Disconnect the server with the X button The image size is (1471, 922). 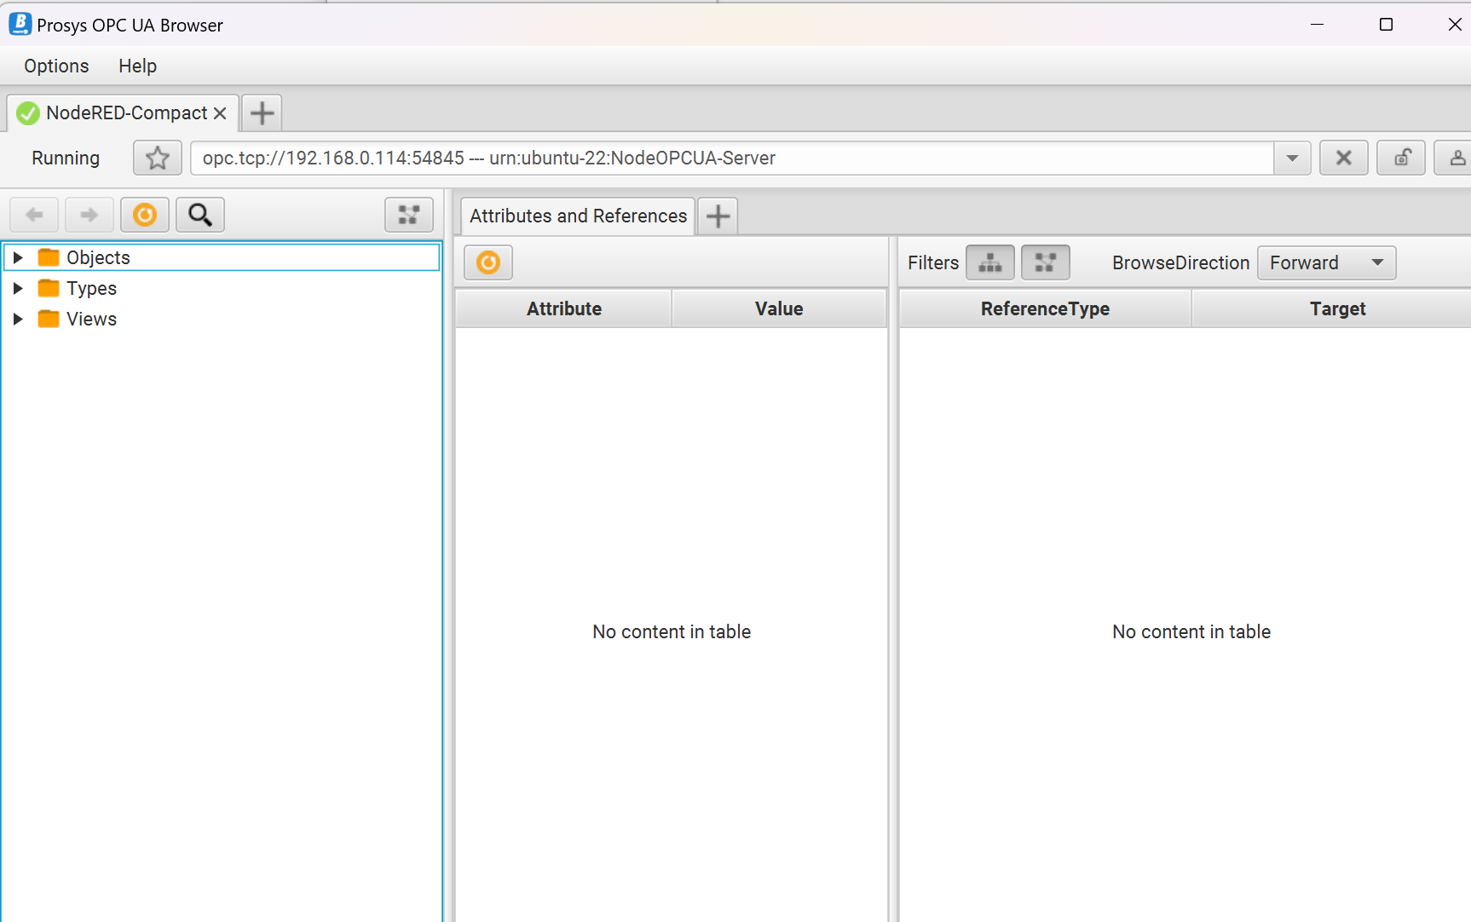tap(1343, 158)
